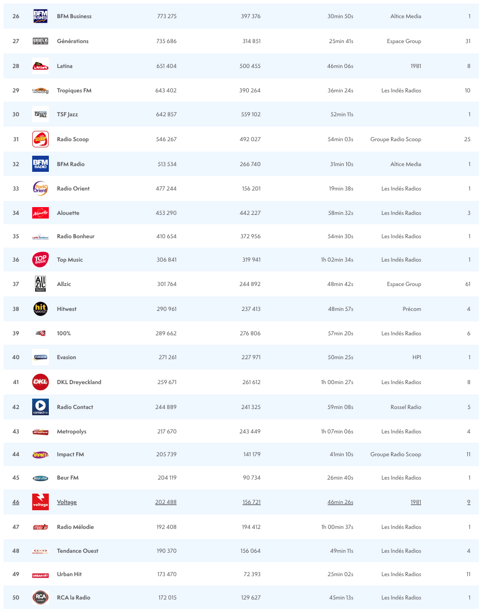
Task: Click Voltage's 202 488 listening figure
Action: click(166, 502)
